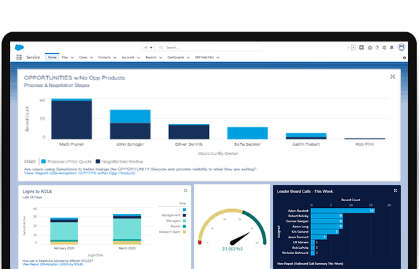
Task: Open the Trailhead guidance icon
Action: click(370, 48)
